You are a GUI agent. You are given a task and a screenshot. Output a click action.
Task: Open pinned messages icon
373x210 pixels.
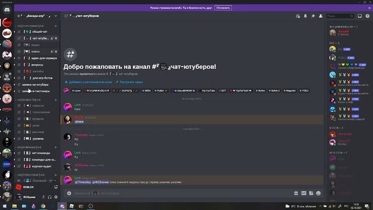(313, 16)
